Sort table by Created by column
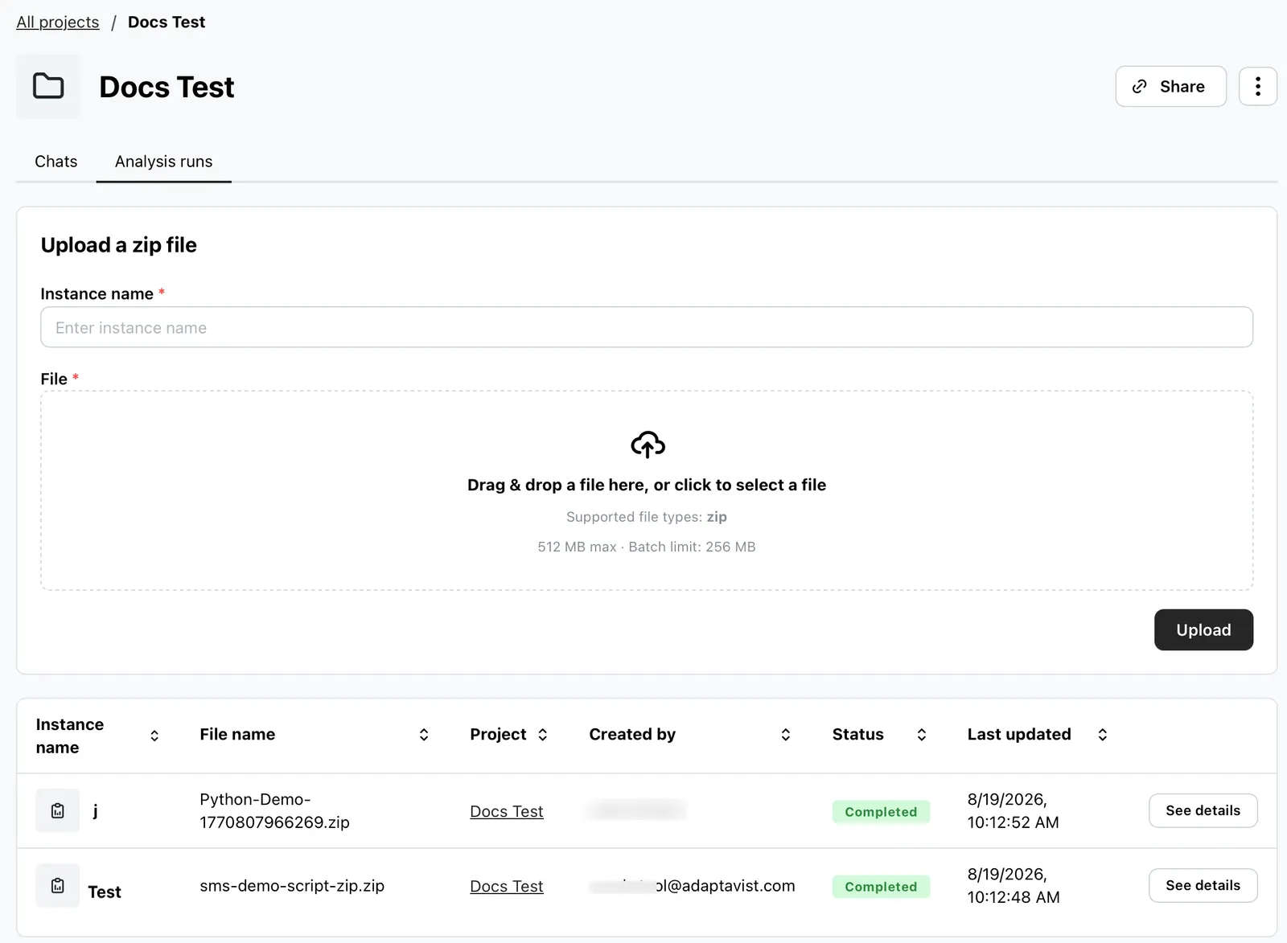Image resolution: width=1287 pixels, height=943 pixels. pyautogui.click(x=786, y=734)
